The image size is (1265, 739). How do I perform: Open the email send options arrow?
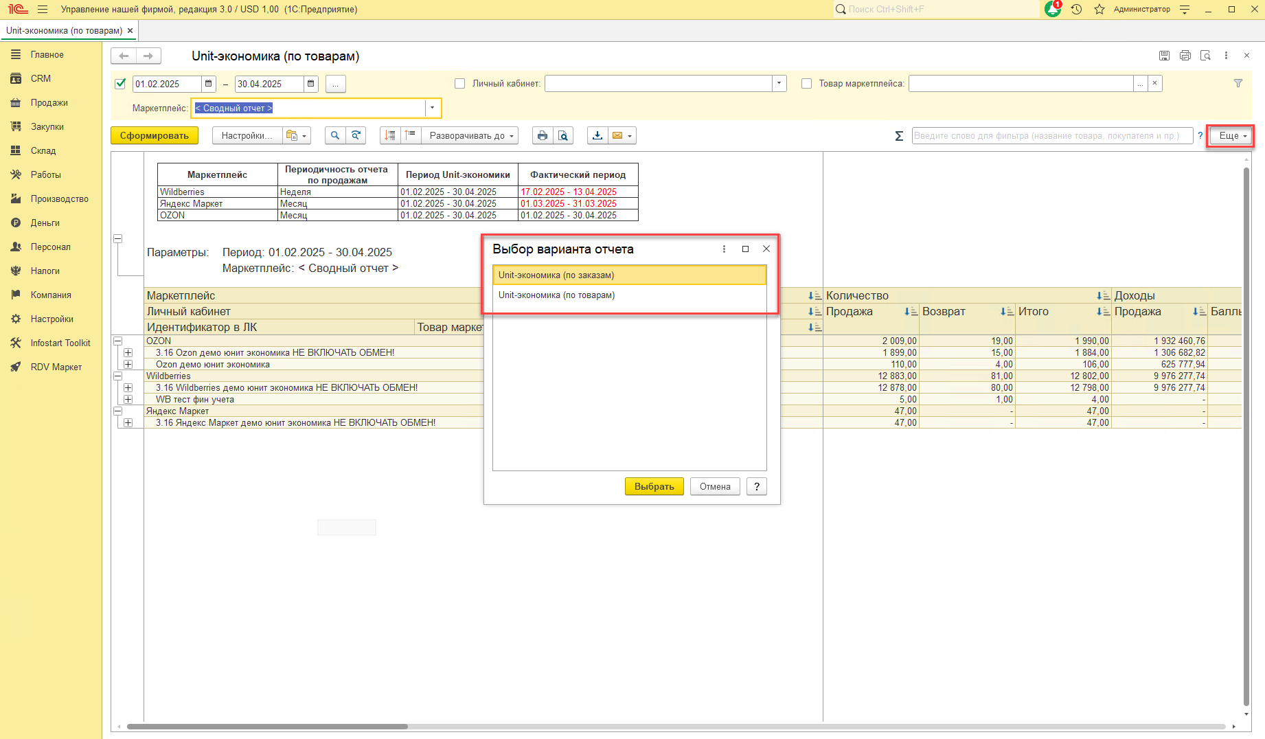point(630,136)
